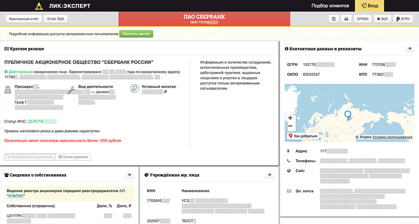Open the Комплексный отчёт report

pos(24,19)
